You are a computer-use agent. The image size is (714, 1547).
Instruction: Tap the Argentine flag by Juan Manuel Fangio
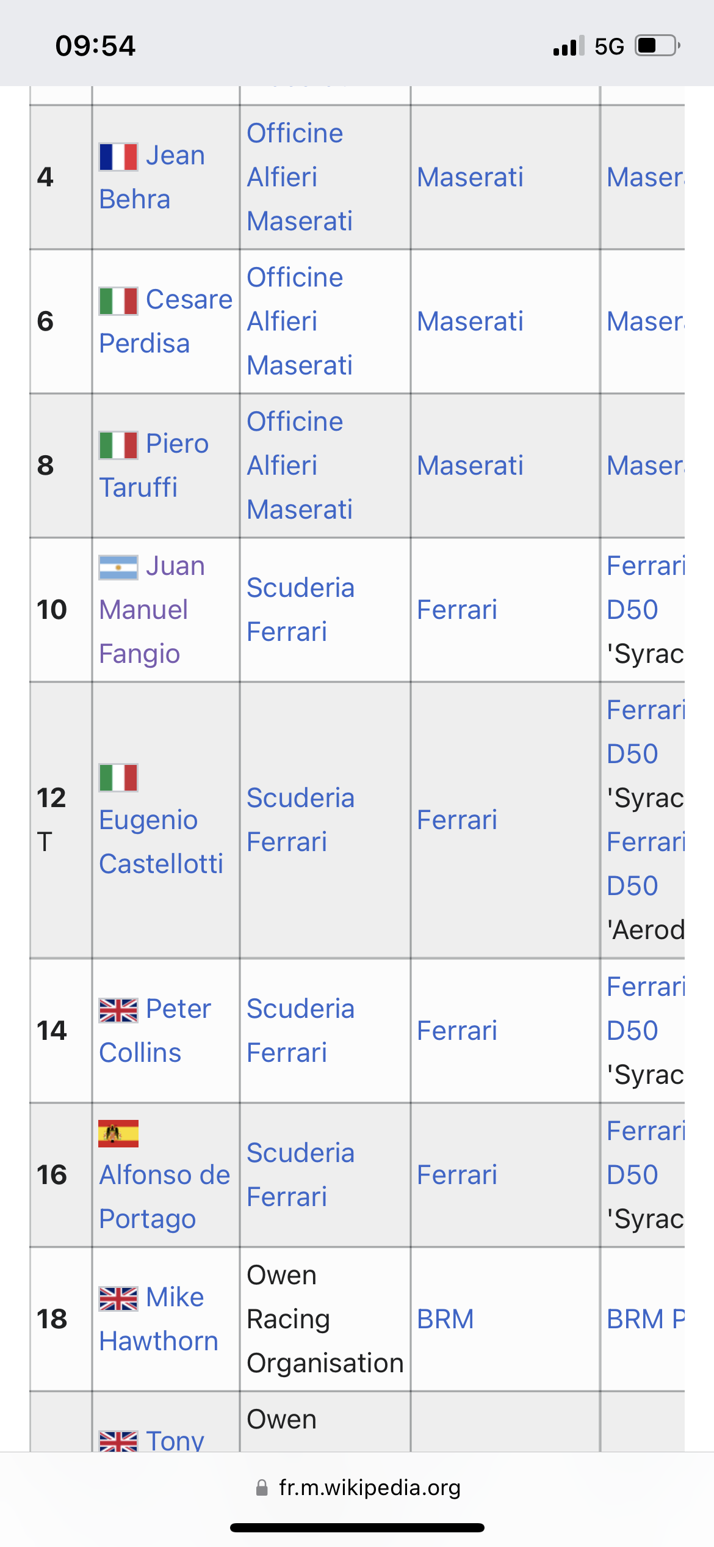pyautogui.click(x=118, y=568)
